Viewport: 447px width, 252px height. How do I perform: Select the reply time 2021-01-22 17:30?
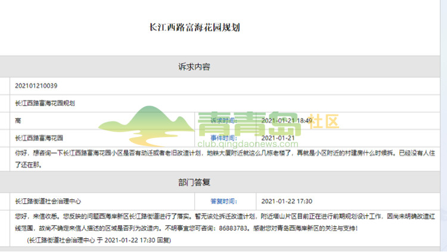[x=287, y=201]
